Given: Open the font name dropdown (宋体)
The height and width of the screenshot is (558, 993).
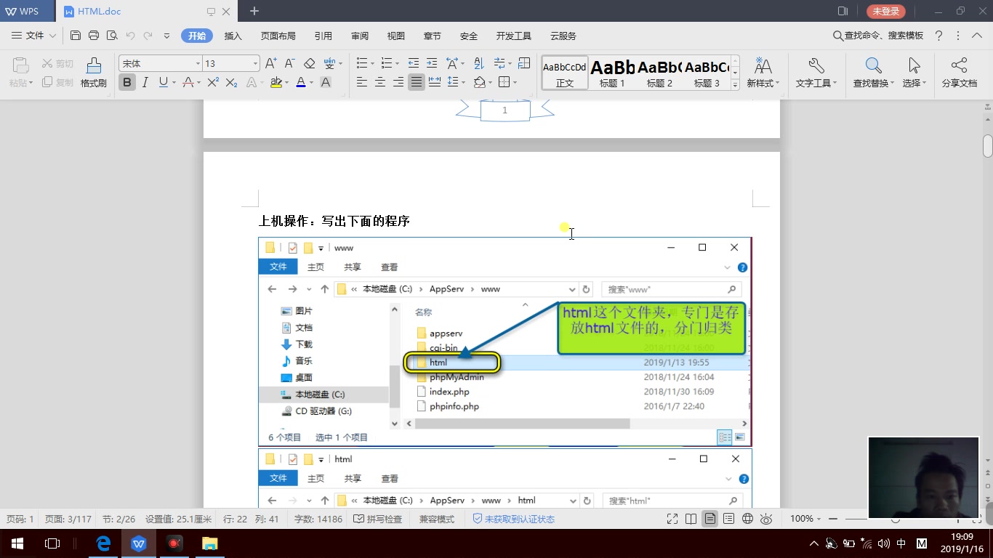Looking at the screenshot, I should pyautogui.click(x=198, y=64).
